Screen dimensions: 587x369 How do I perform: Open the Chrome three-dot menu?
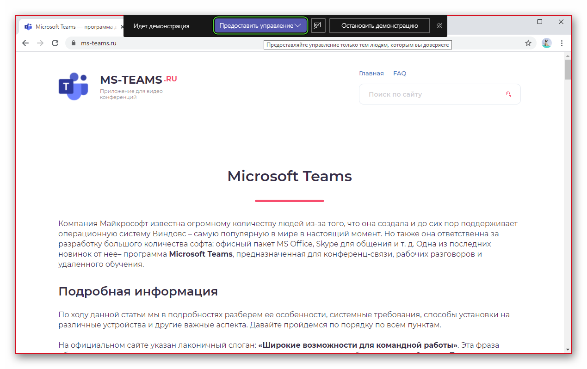[562, 43]
